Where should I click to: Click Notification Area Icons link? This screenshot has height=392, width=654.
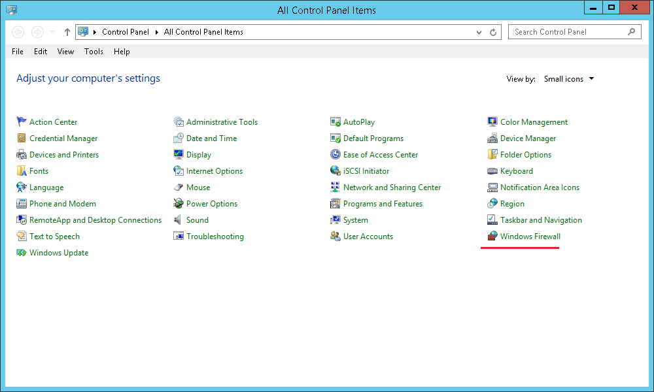[540, 187]
